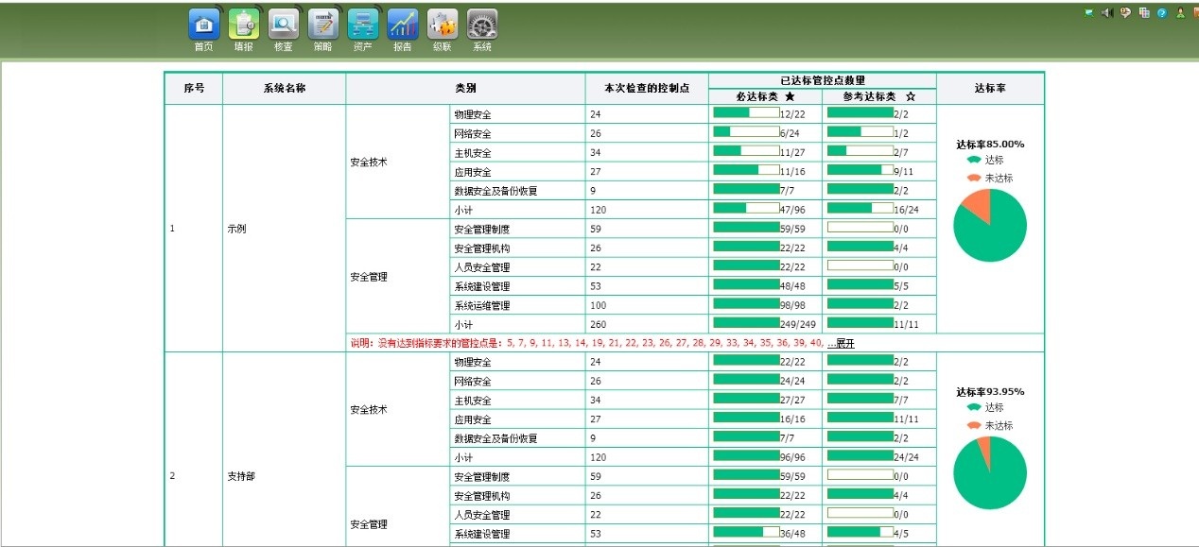Click the 6/24 必达标类 progress bar
1199x547 pixels.
(745, 133)
